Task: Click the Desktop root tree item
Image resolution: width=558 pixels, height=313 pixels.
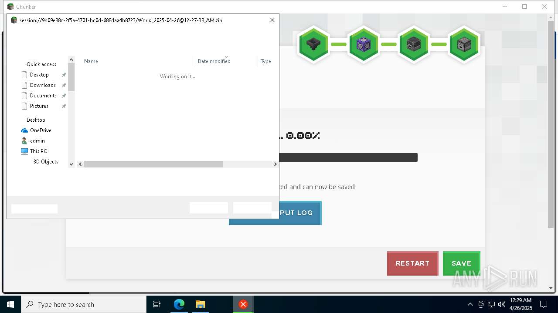Action: tap(36, 120)
